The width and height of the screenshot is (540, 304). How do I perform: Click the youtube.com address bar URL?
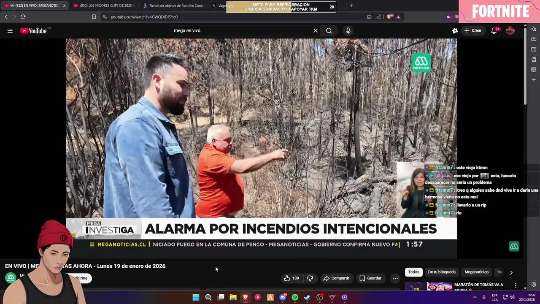pyautogui.click(x=144, y=17)
